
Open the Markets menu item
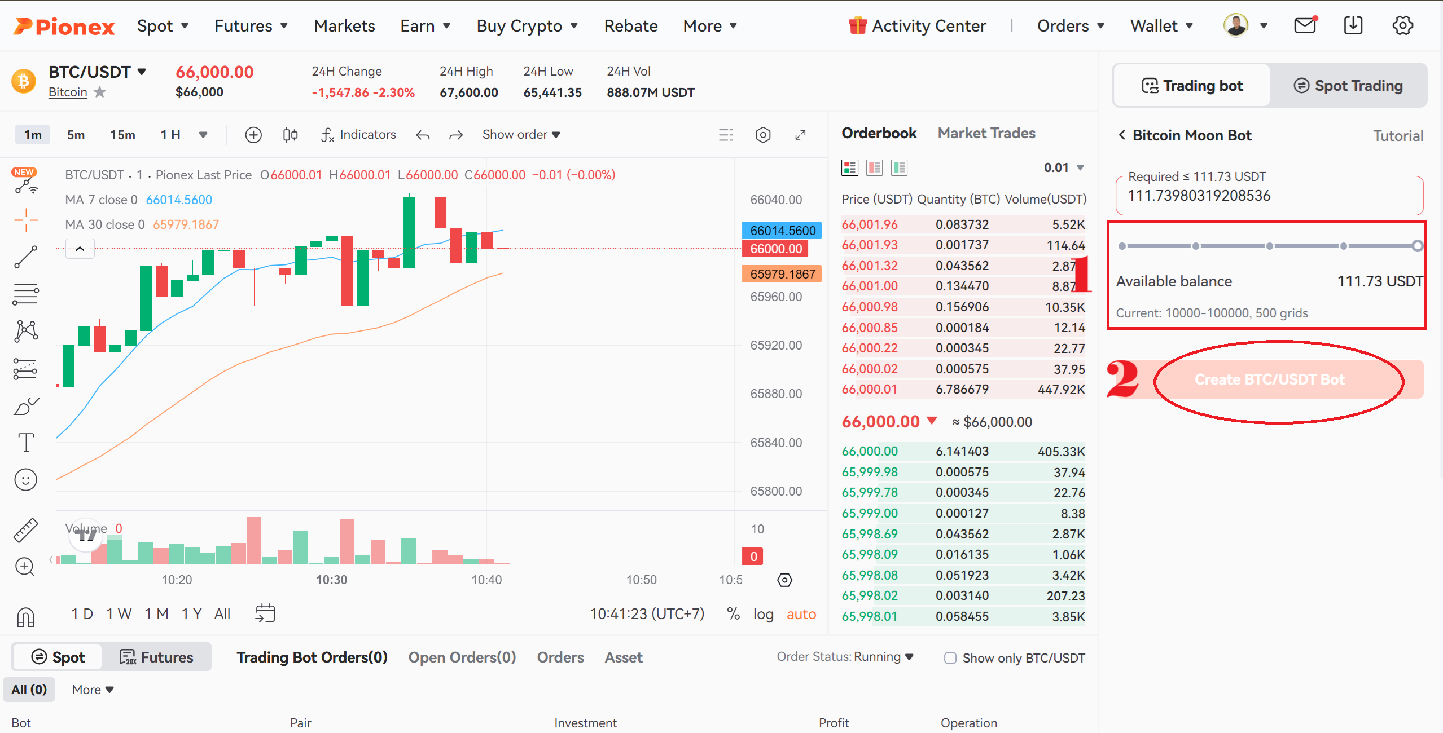tap(344, 26)
